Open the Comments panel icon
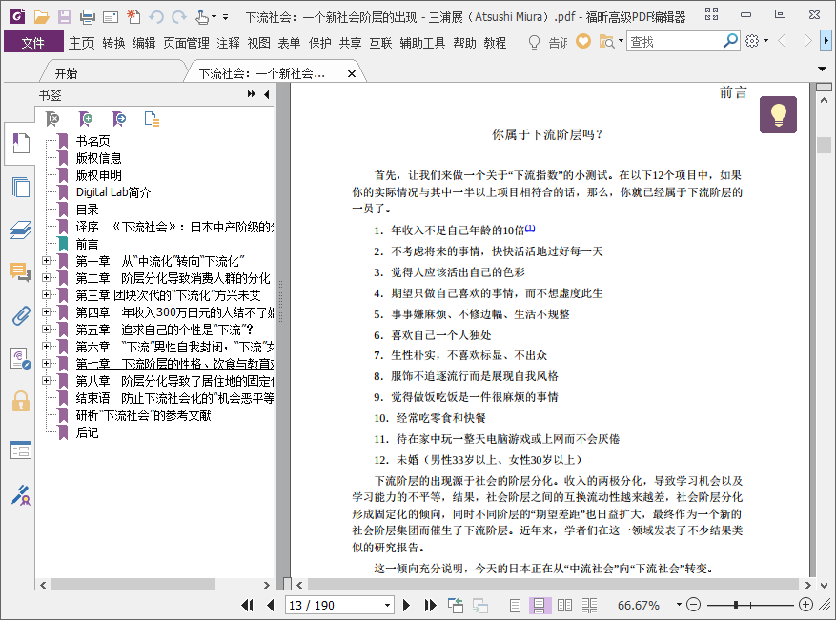836x620 pixels. pyautogui.click(x=20, y=272)
